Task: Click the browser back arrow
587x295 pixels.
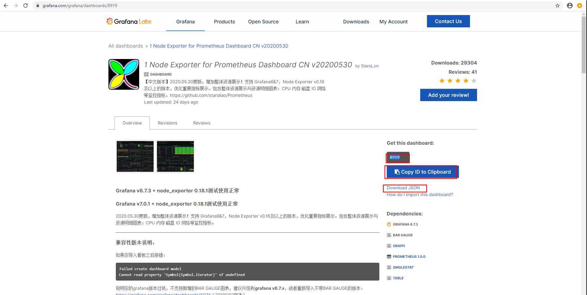Action: tap(6, 6)
